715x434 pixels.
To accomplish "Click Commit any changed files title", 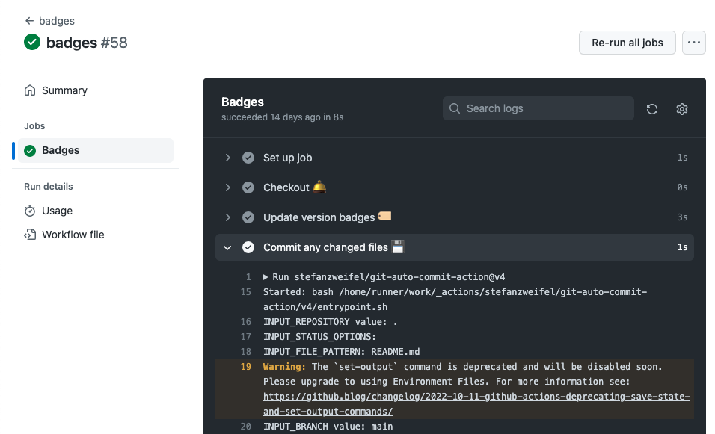I will (325, 247).
